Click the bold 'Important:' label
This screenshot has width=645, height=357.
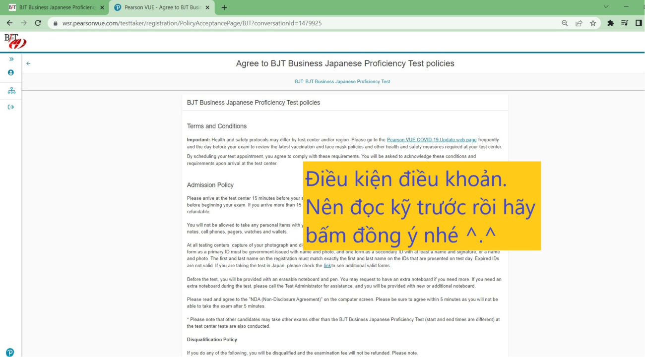(x=198, y=140)
